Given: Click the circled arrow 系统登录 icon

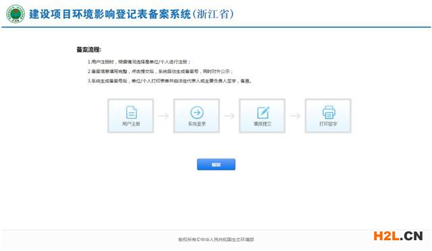Looking at the screenshot, I should [x=196, y=112].
